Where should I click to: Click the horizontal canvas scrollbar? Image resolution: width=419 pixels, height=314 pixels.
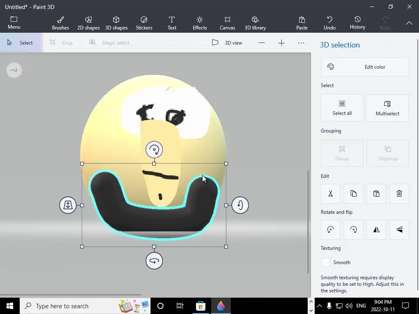[x=70, y=295]
